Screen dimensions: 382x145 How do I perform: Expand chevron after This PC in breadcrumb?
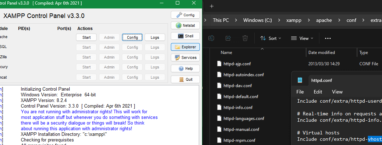236,20
